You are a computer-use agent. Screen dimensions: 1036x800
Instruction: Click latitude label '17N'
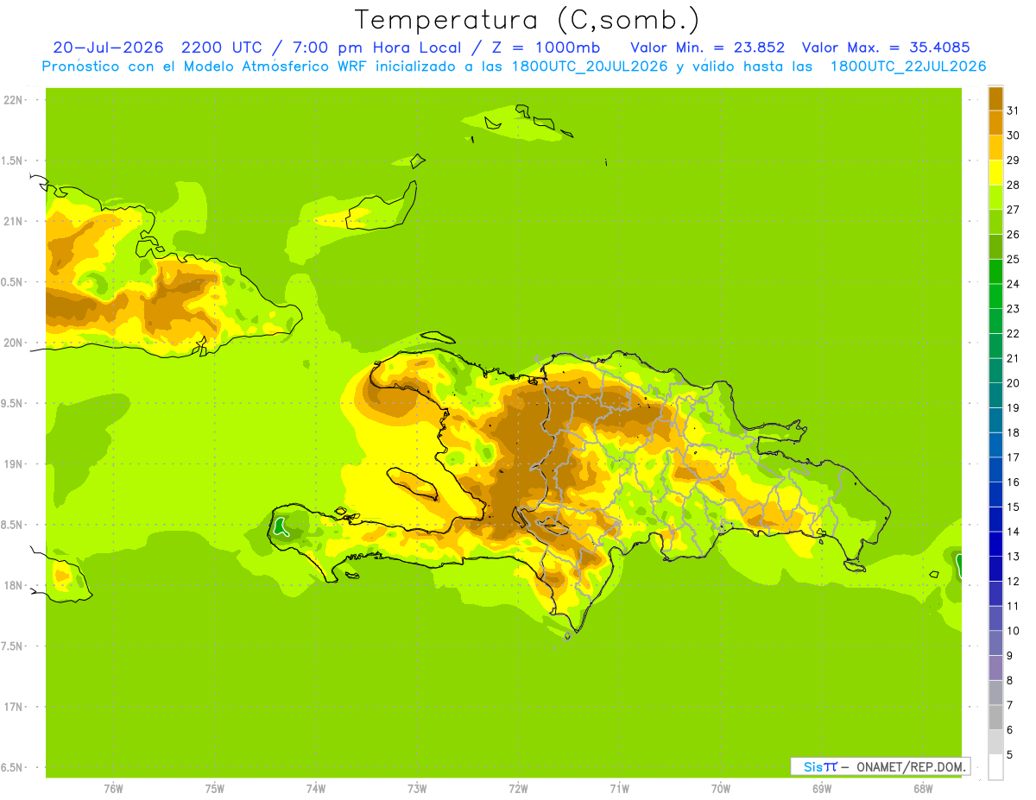coord(13,707)
